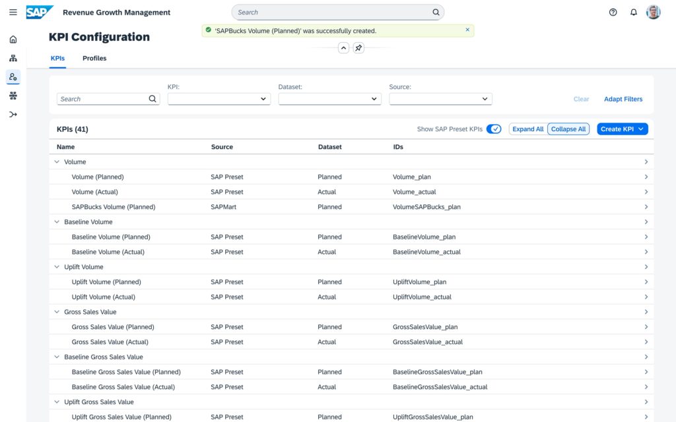Focus the top global Search field

coord(337,12)
